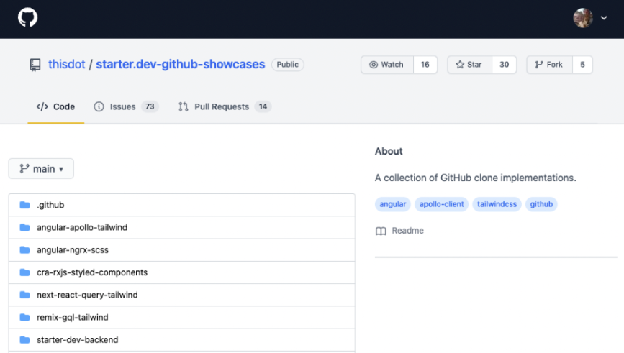624x353 pixels.
Task: Open the .github folder
Action: click(x=50, y=205)
